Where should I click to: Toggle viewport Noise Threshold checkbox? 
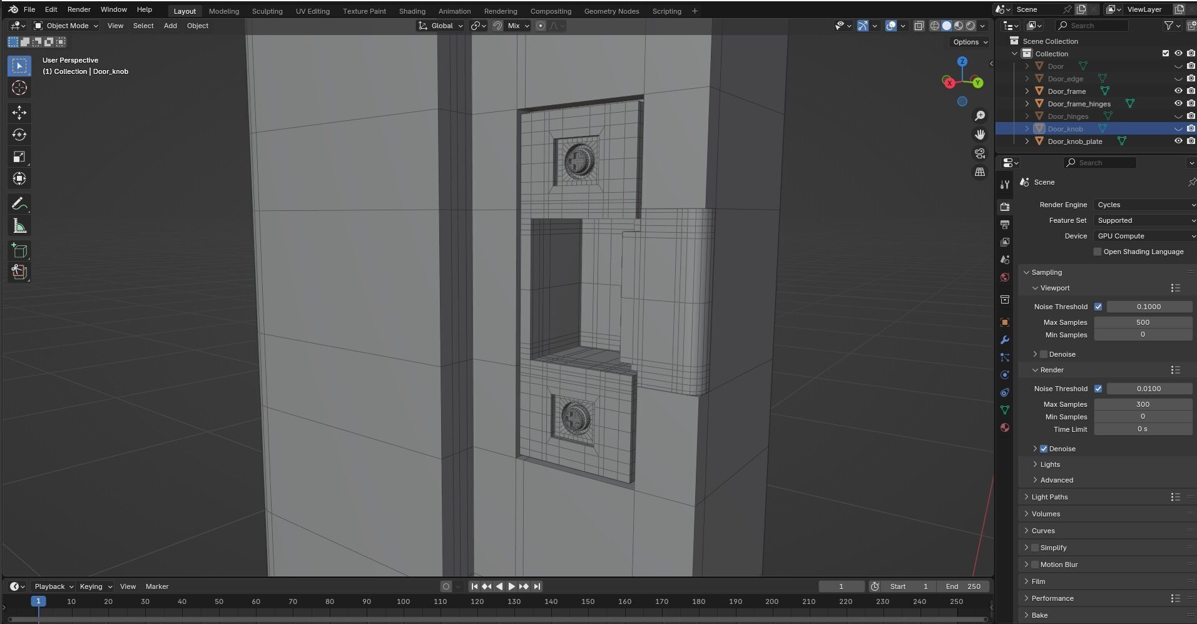tap(1098, 307)
